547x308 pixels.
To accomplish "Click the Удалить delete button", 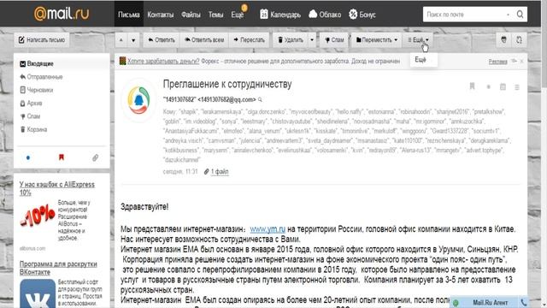I will coord(291,40).
